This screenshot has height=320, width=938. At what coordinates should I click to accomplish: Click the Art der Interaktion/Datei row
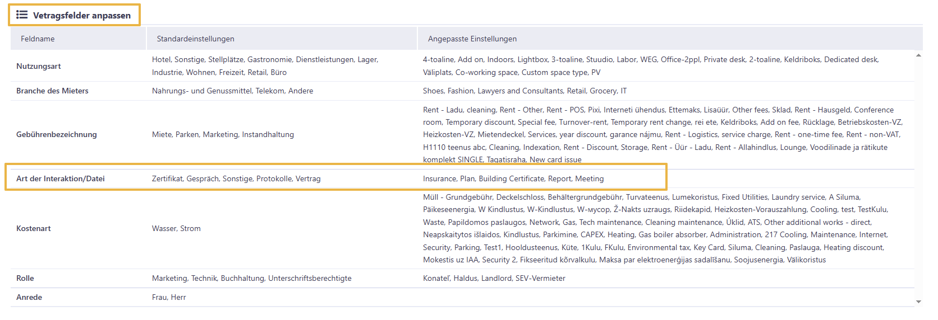335,178
